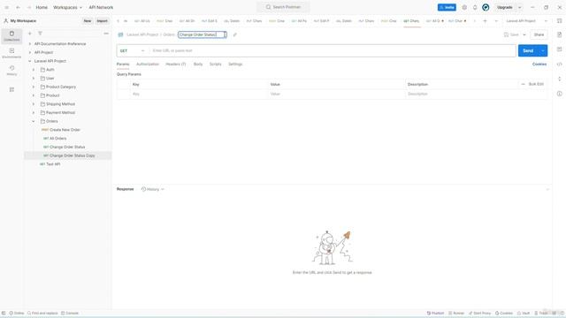Expand the Auth folder
Image resolution: width=566 pixels, height=318 pixels.
(34, 70)
